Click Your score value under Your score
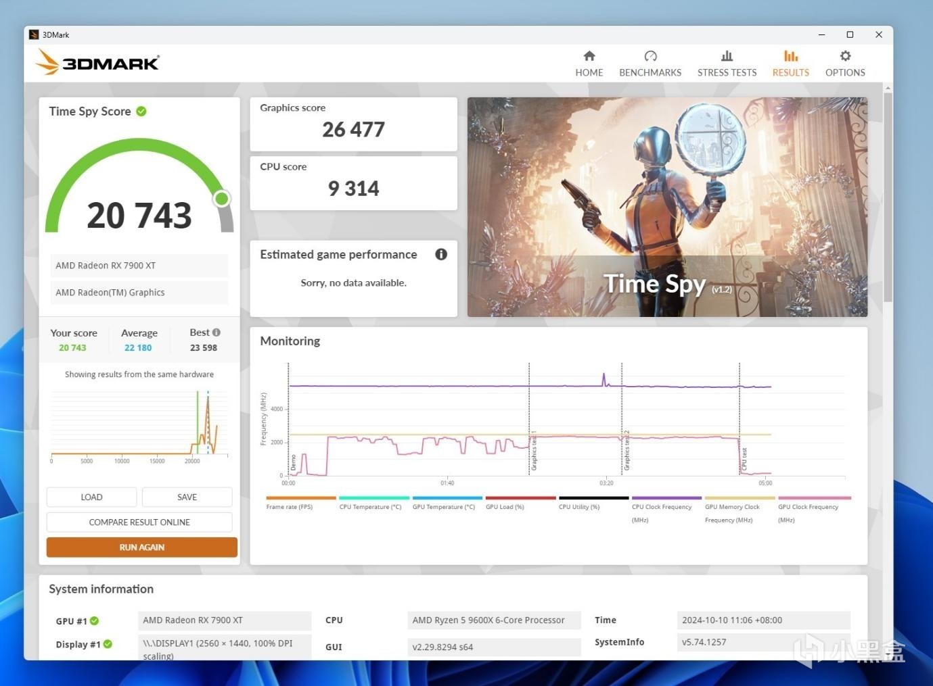This screenshot has height=686, width=933. (72, 347)
